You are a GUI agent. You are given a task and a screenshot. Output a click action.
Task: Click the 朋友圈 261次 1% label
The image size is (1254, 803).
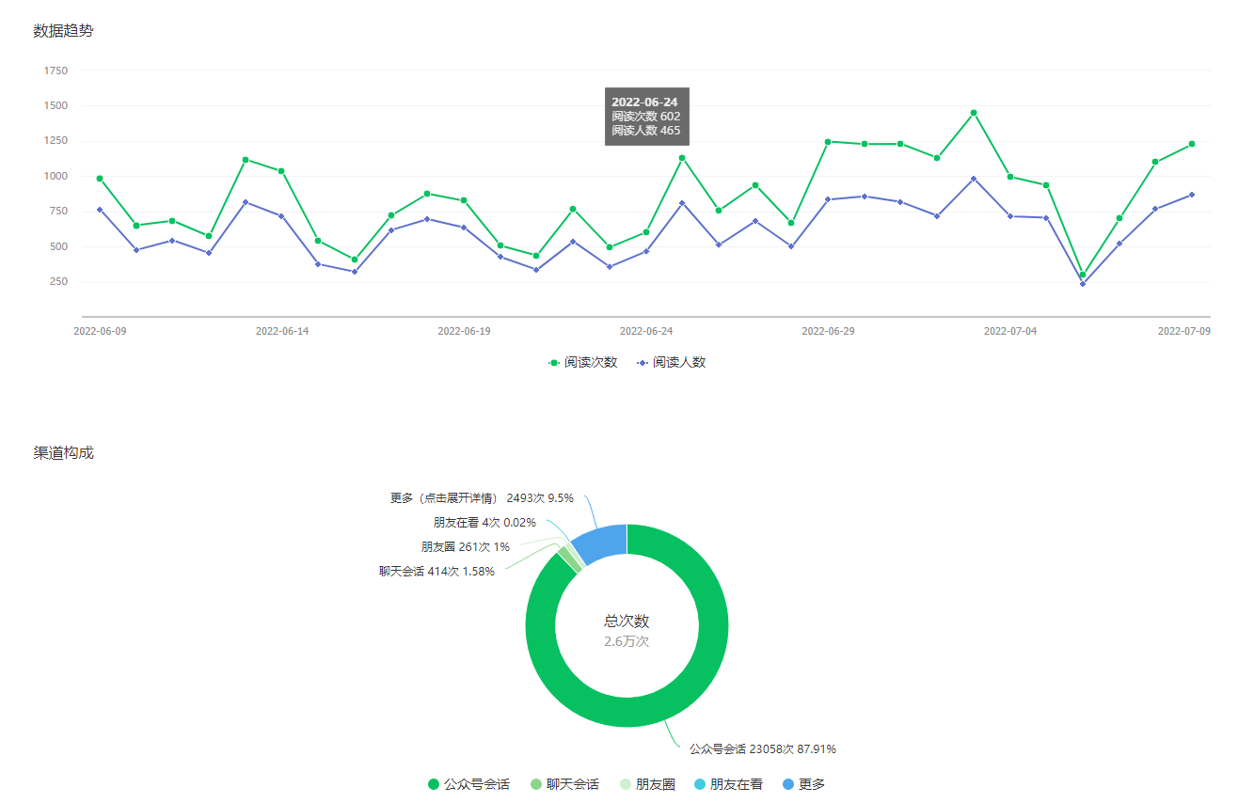[466, 546]
